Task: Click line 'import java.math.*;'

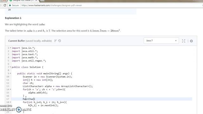Action: [x=25, y=58]
